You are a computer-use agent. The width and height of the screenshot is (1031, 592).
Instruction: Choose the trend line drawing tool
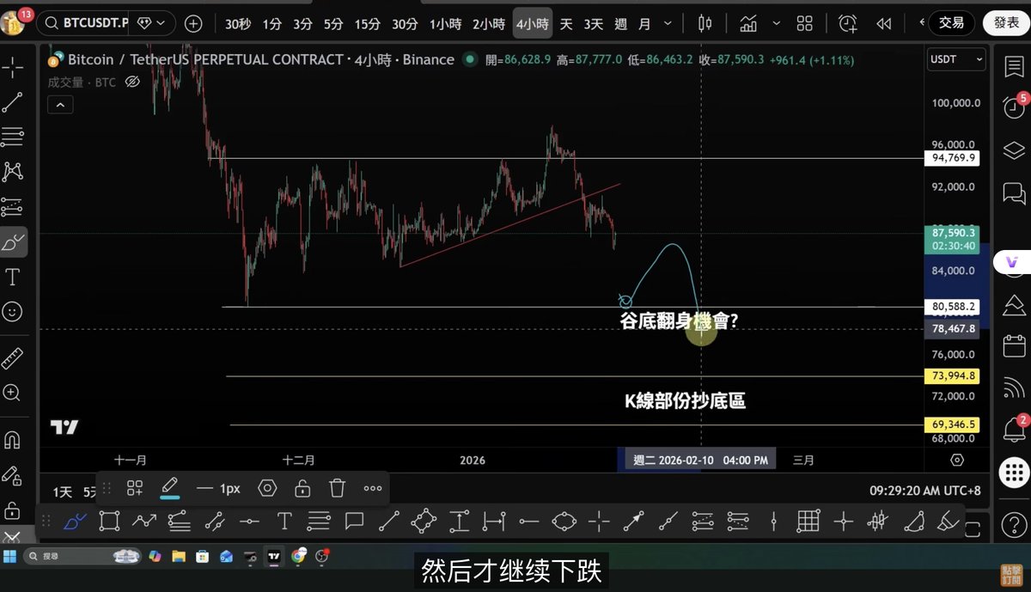12,102
